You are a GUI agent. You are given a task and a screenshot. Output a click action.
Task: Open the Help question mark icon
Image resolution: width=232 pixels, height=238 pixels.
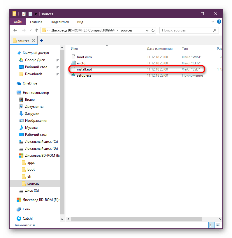219,22
